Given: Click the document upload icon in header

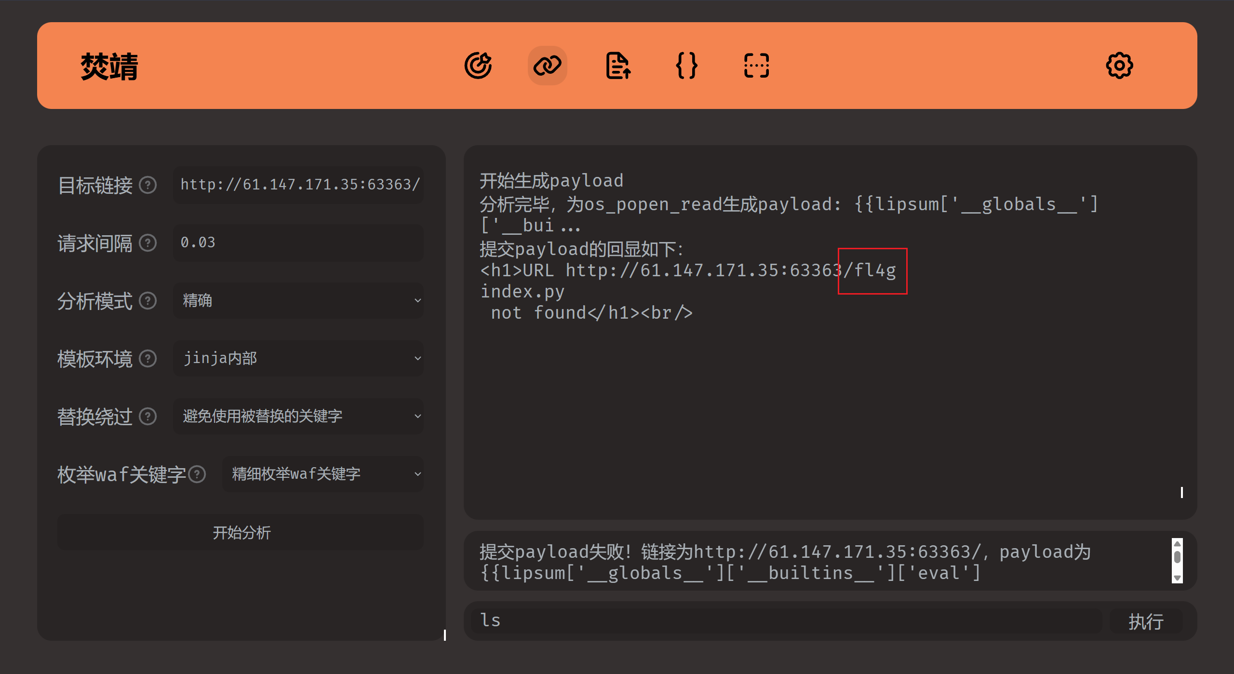Looking at the screenshot, I should [617, 66].
